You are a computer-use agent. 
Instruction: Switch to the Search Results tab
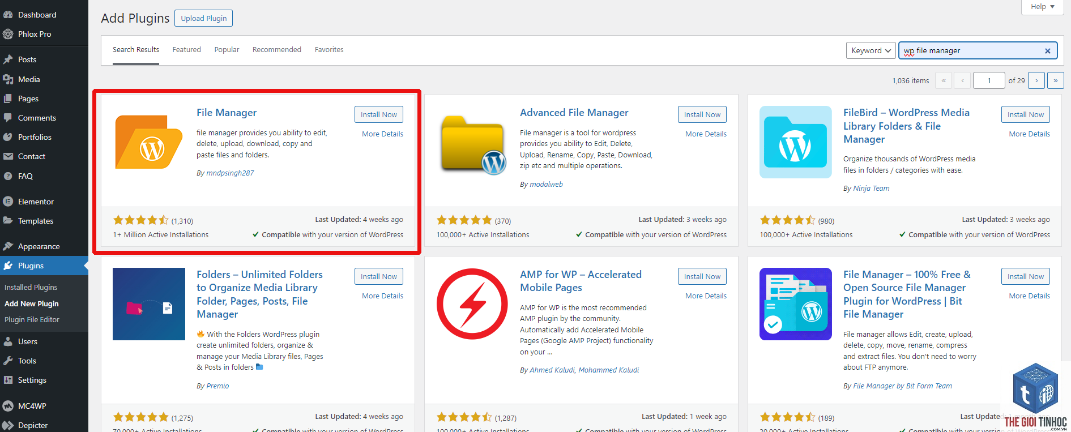pos(136,50)
